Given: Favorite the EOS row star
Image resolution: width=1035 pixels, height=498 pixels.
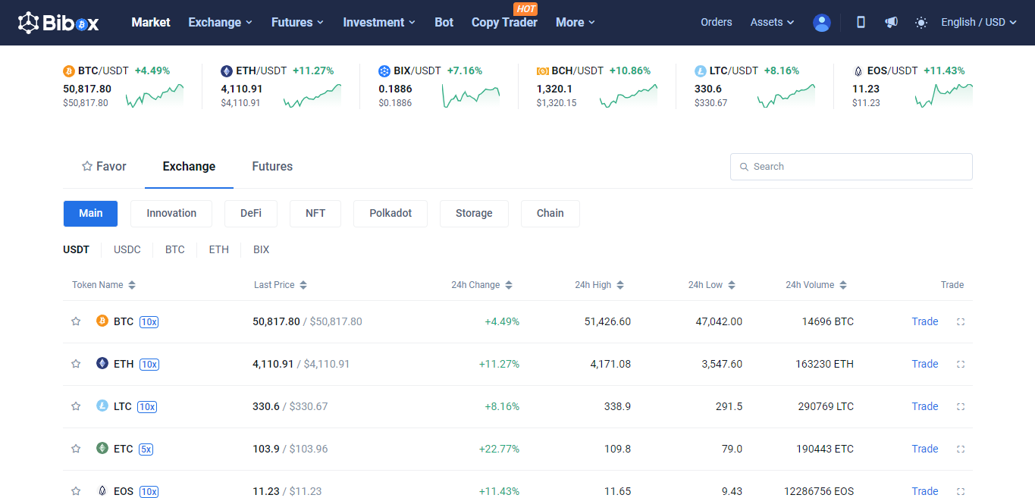Looking at the screenshot, I should [x=76, y=491].
